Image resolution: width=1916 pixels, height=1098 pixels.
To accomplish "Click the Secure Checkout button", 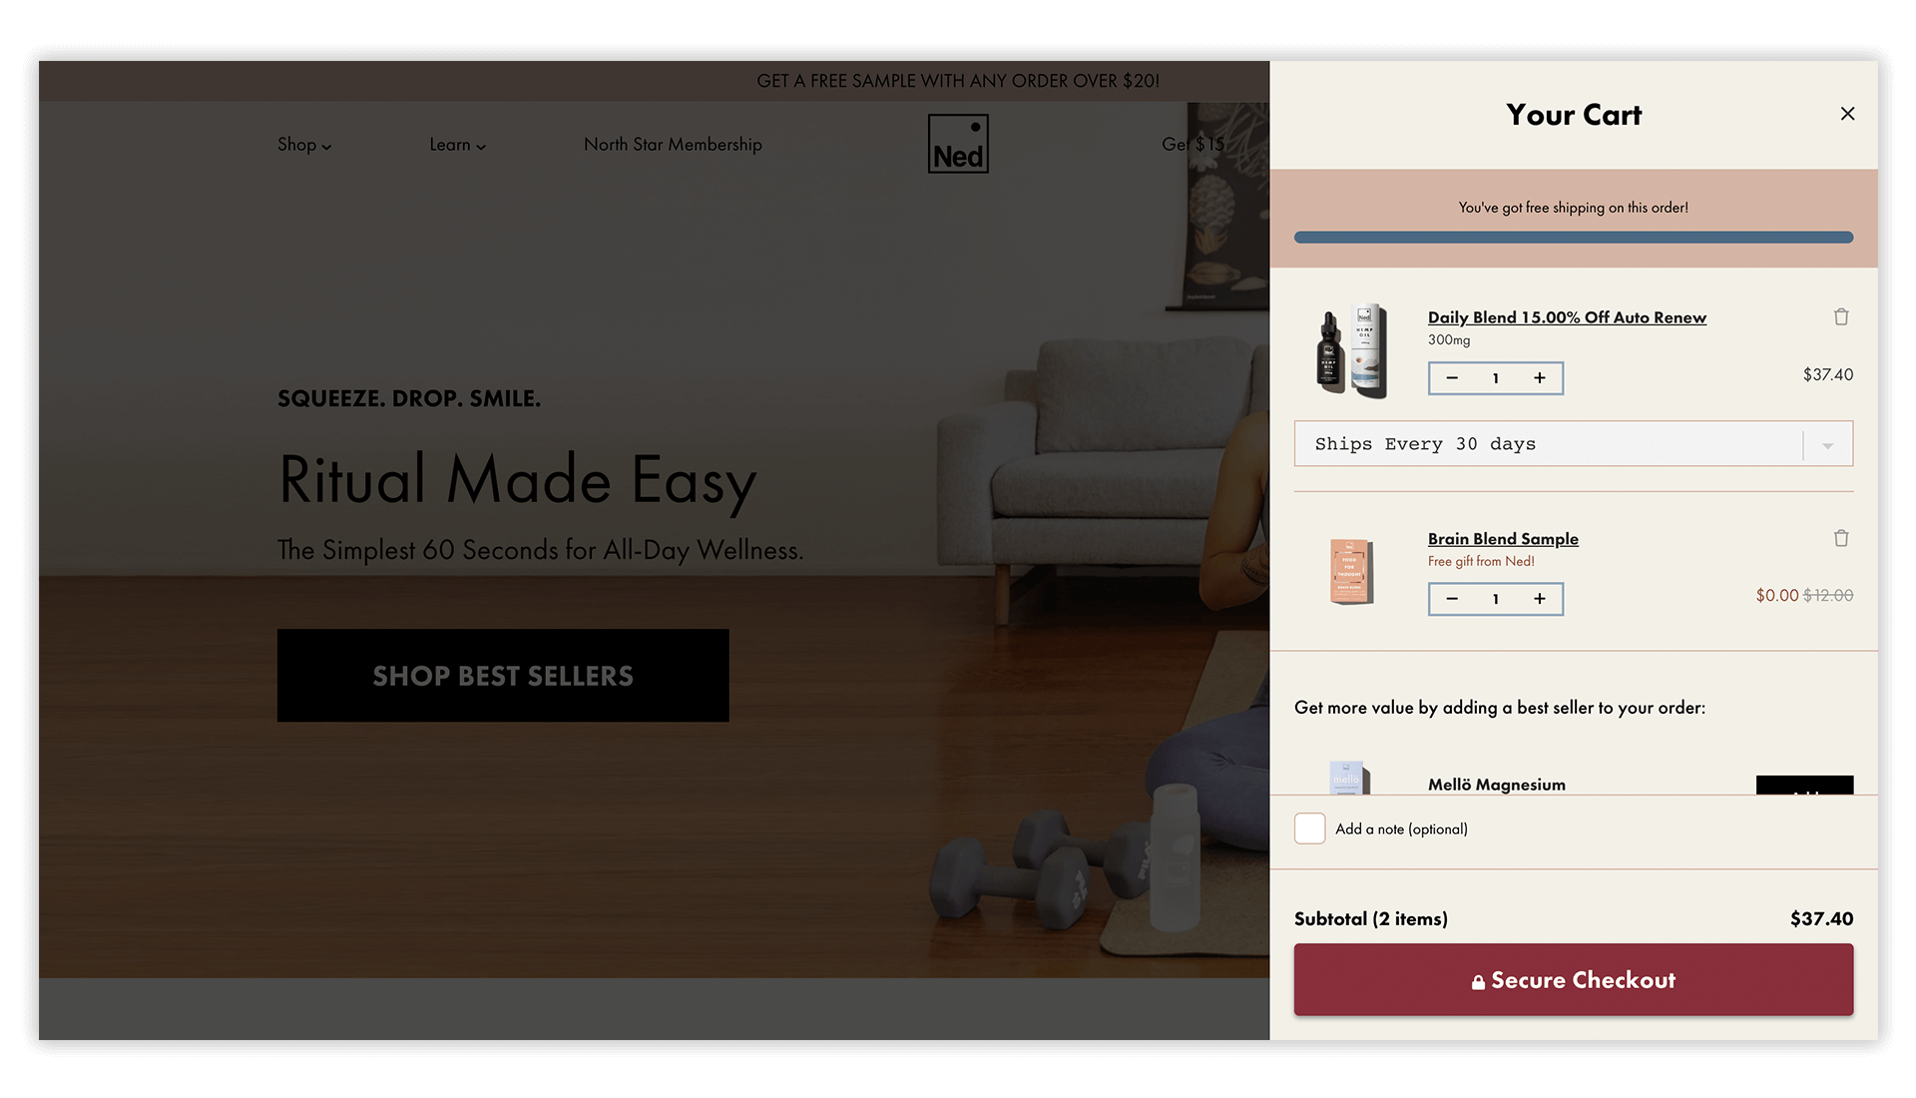I will pos(1574,979).
